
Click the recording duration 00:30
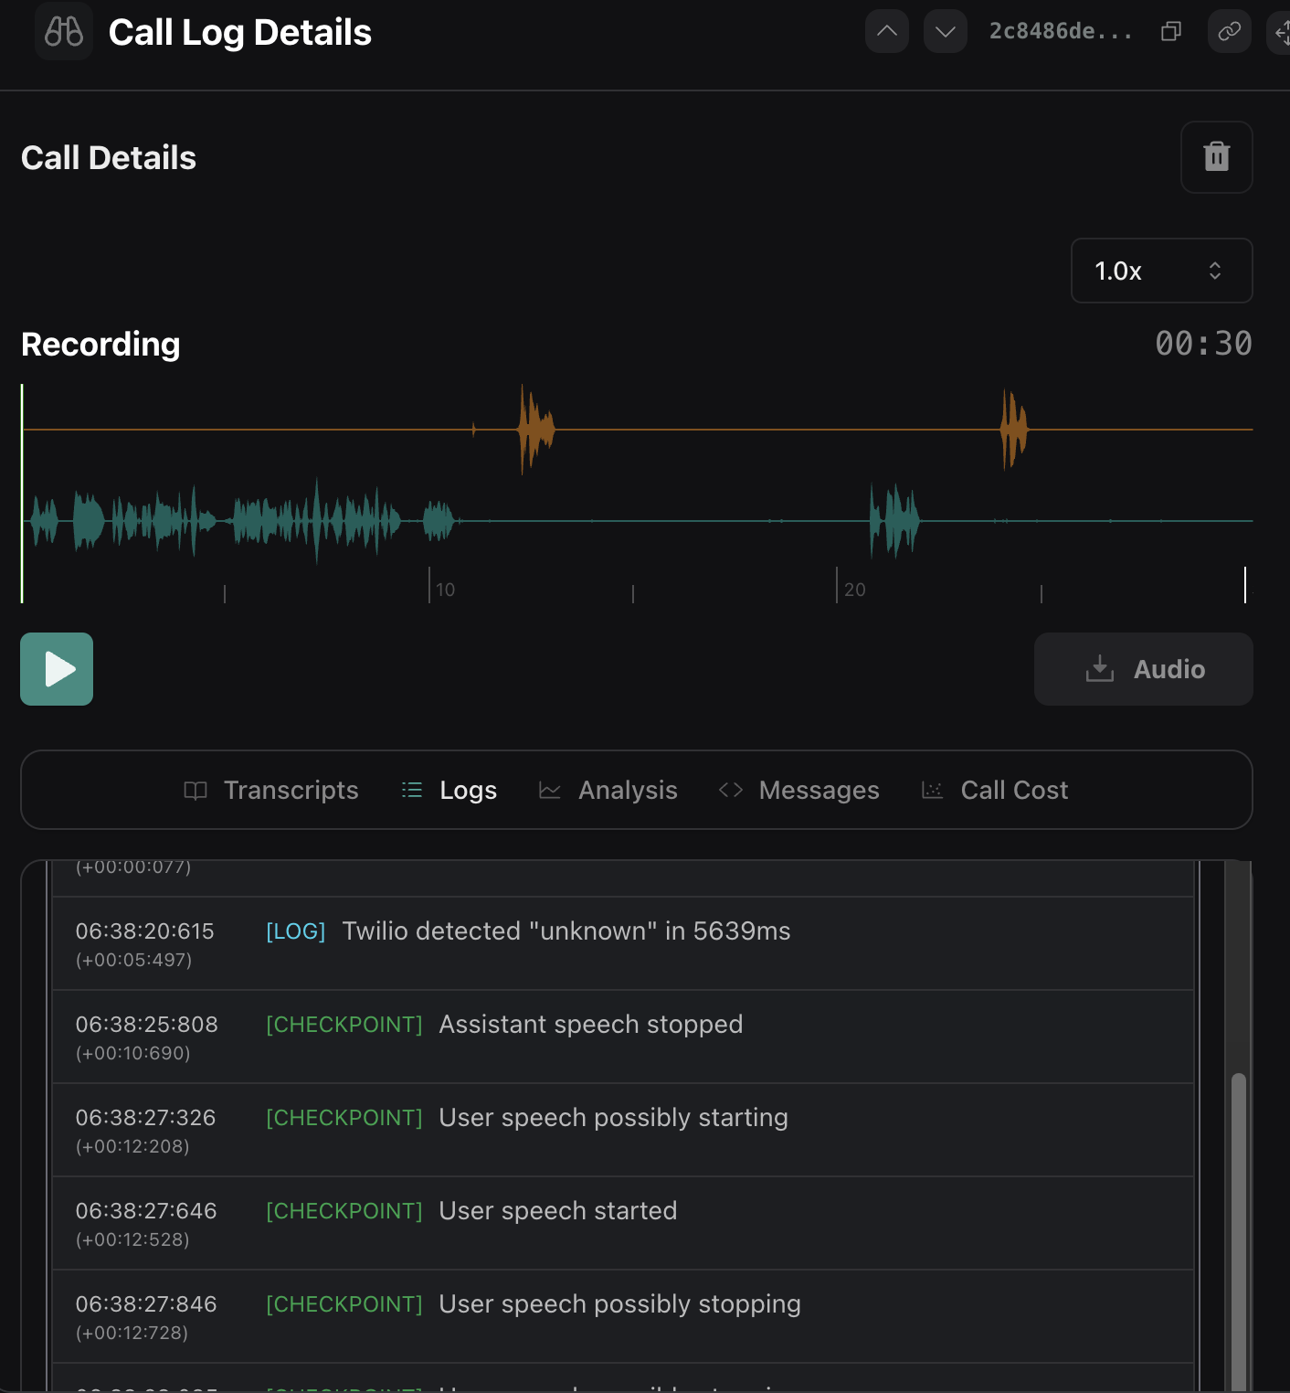[x=1203, y=344]
